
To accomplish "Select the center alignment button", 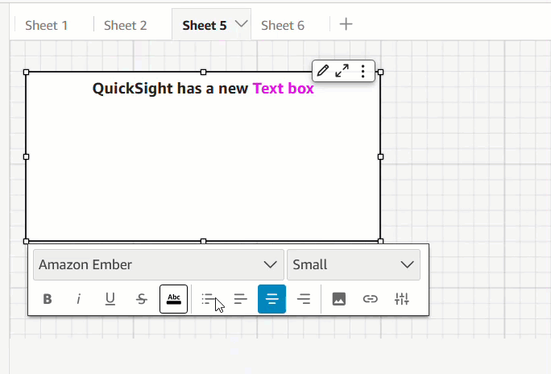I will (272, 299).
